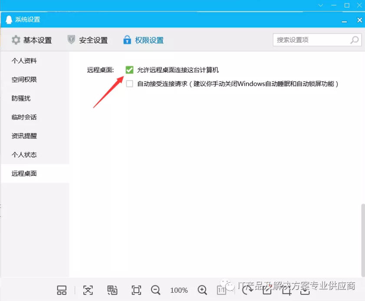Image resolution: width=365 pixels, height=301 pixels.
Task: Open 个人资料 in the sidebar
Action: tap(24, 61)
